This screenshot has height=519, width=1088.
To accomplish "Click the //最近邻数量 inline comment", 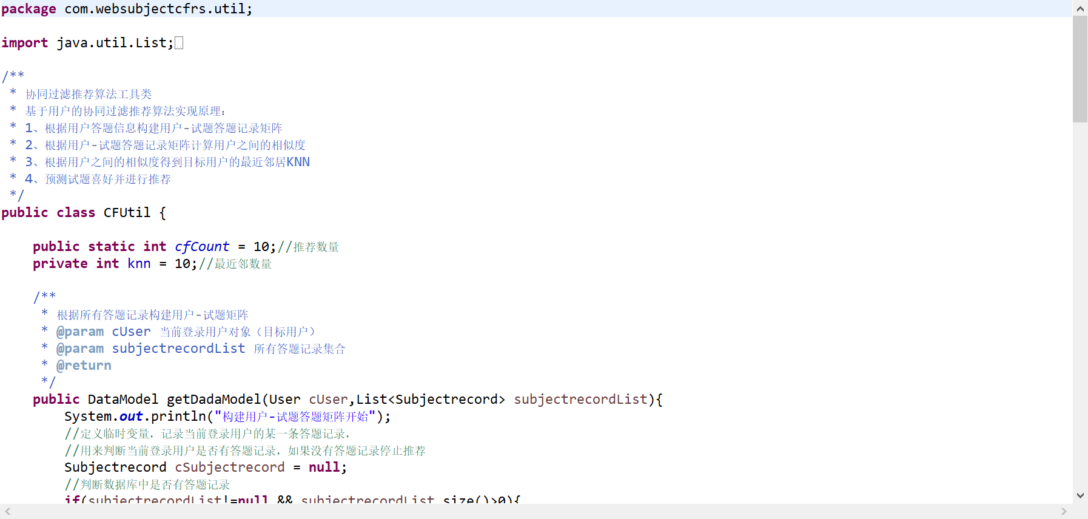I will click(235, 264).
